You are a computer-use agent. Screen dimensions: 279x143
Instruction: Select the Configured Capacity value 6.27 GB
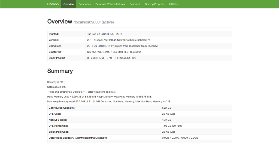[166, 108]
